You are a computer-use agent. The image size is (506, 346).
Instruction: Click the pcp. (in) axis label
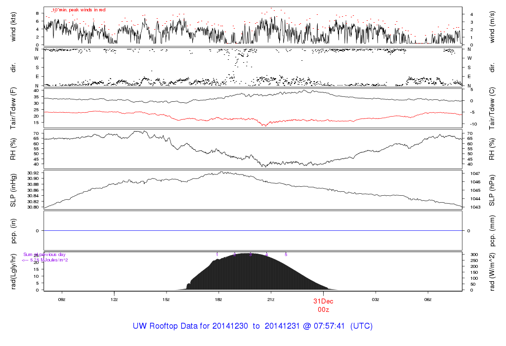(x=13, y=230)
